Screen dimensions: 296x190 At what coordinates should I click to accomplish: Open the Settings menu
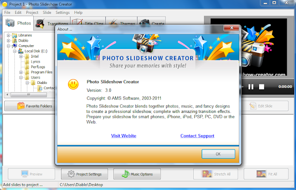(62, 12)
